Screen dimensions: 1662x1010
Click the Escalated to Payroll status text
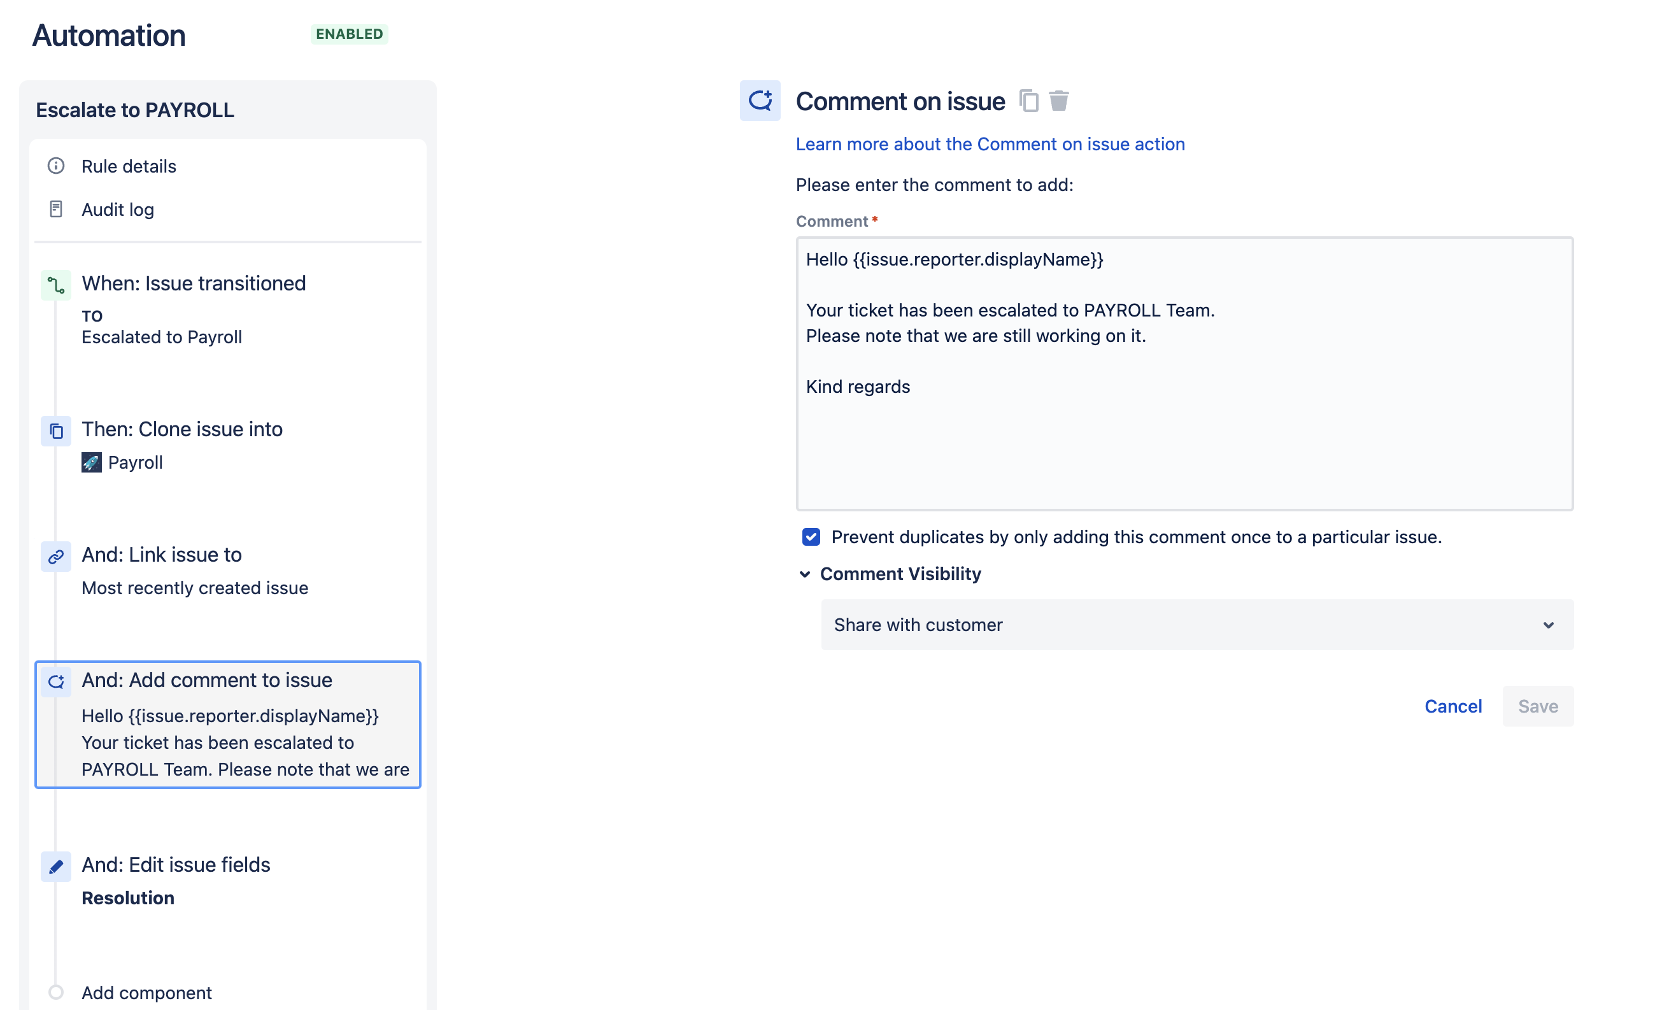tap(162, 337)
